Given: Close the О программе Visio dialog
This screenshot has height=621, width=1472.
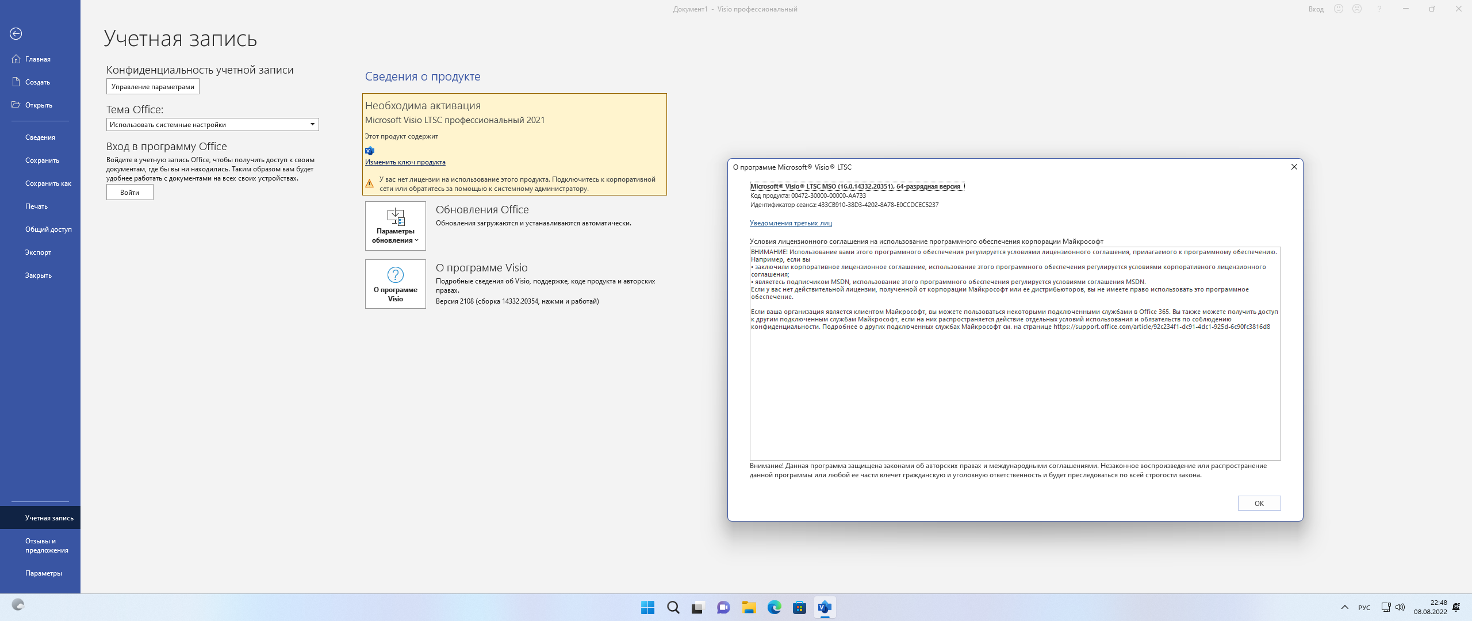Looking at the screenshot, I should tap(1294, 167).
